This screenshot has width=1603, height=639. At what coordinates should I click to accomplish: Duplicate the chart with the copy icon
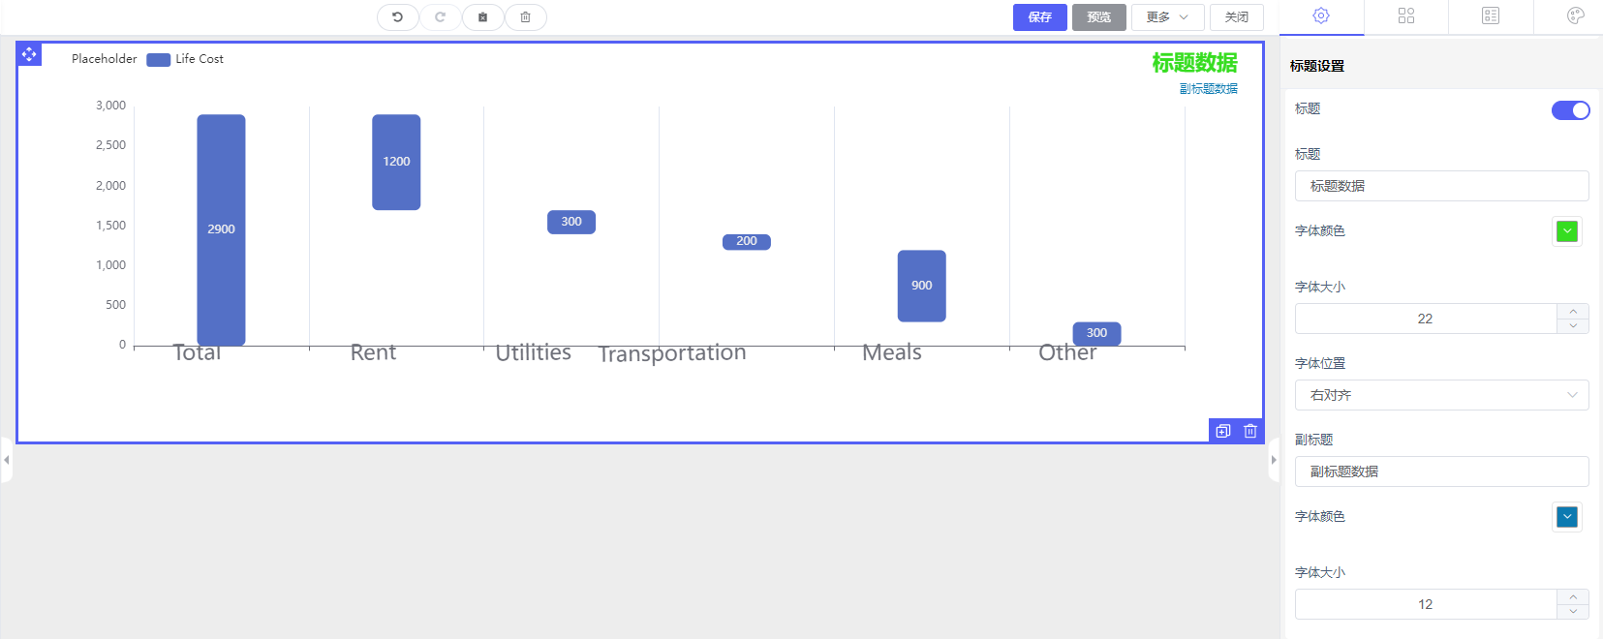pyautogui.click(x=1223, y=432)
